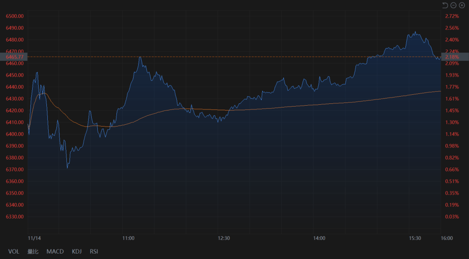
Task: Click the 11:00 time axis label
Action: pyautogui.click(x=128, y=238)
